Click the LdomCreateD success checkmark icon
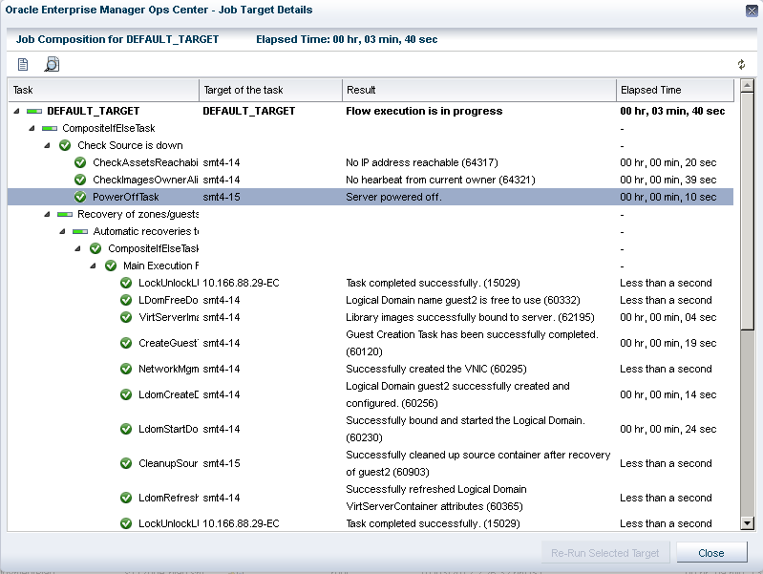763x574 pixels. [x=126, y=394]
